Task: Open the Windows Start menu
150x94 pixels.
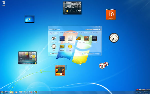Action: coord(2,92)
